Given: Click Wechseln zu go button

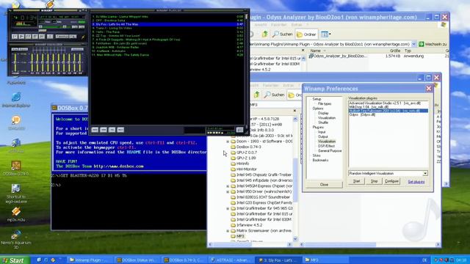Looking at the screenshot, I should pyautogui.click(x=433, y=44).
